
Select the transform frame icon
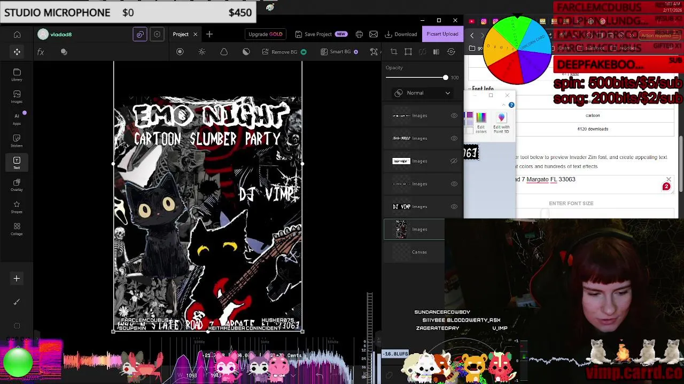click(x=408, y=52)
